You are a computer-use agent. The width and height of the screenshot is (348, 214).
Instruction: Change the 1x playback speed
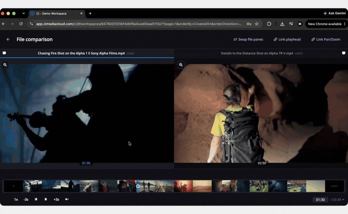16,199
